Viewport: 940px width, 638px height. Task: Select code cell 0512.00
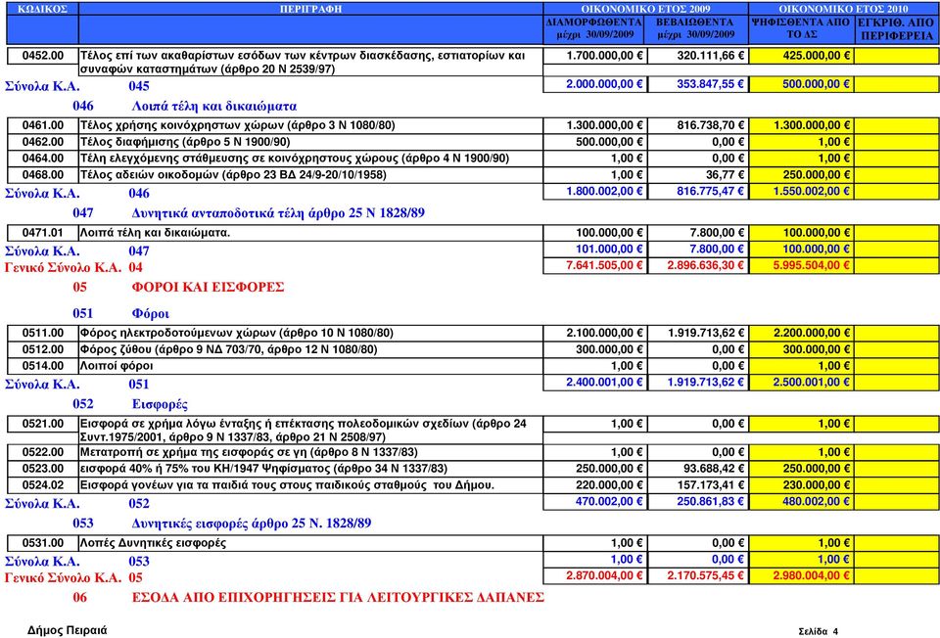[42, 349]
